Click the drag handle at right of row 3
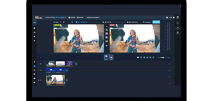Viewport: 215px width, 101px height. point(170,70)
